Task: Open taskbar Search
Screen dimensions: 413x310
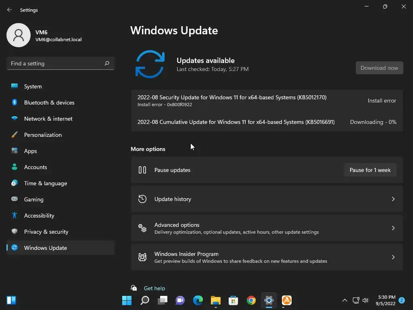Action: point(145,300)
